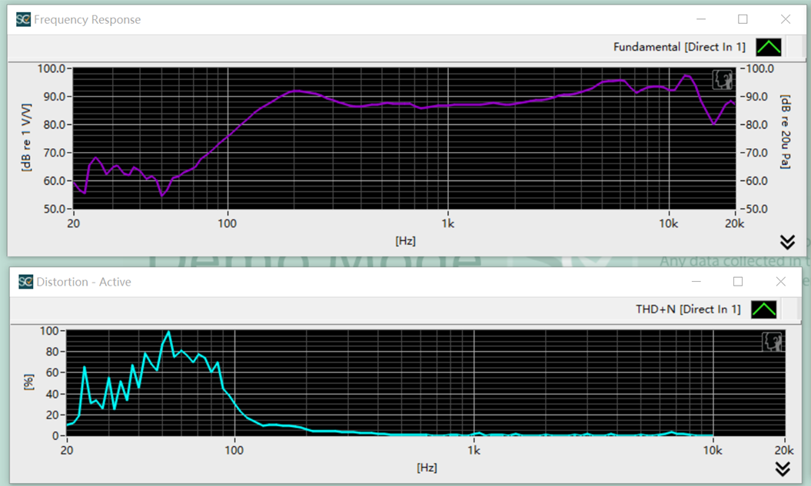811x486 pixels.
Task: Click the Fundamental curve legend swatch
Action: (x=768, y=47)
